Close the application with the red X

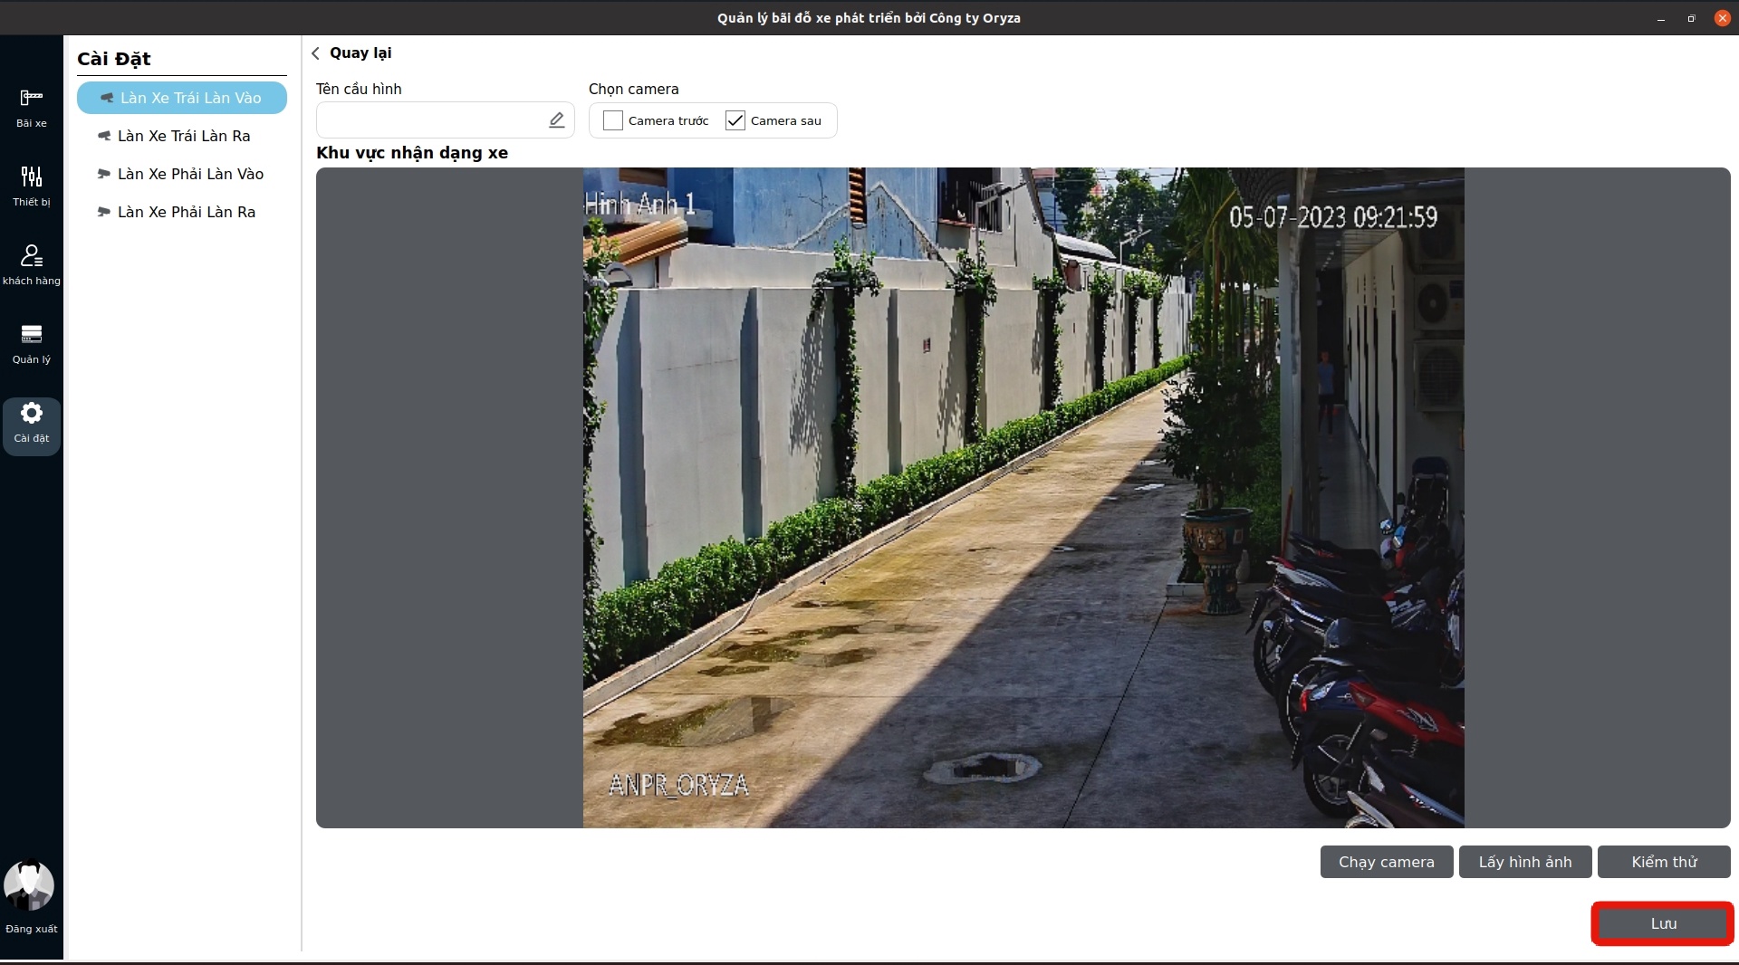[x=1722, y=18]
